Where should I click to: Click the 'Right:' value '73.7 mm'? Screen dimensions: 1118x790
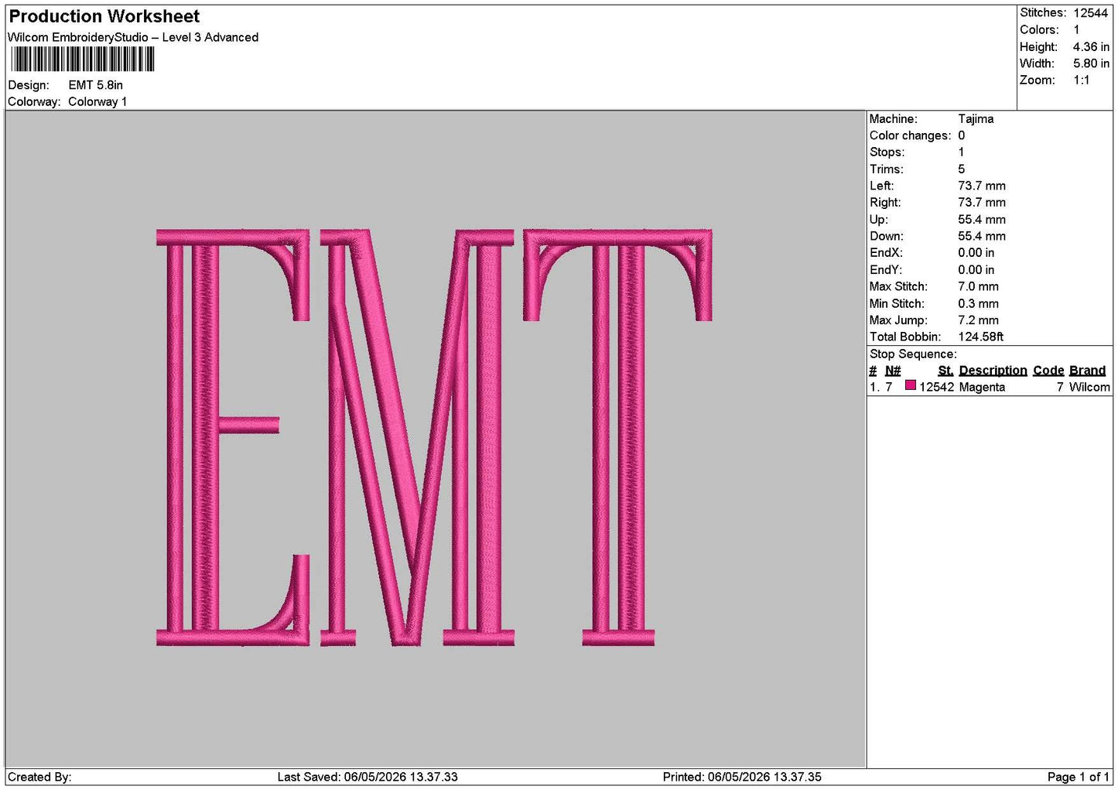coord(981,203)
